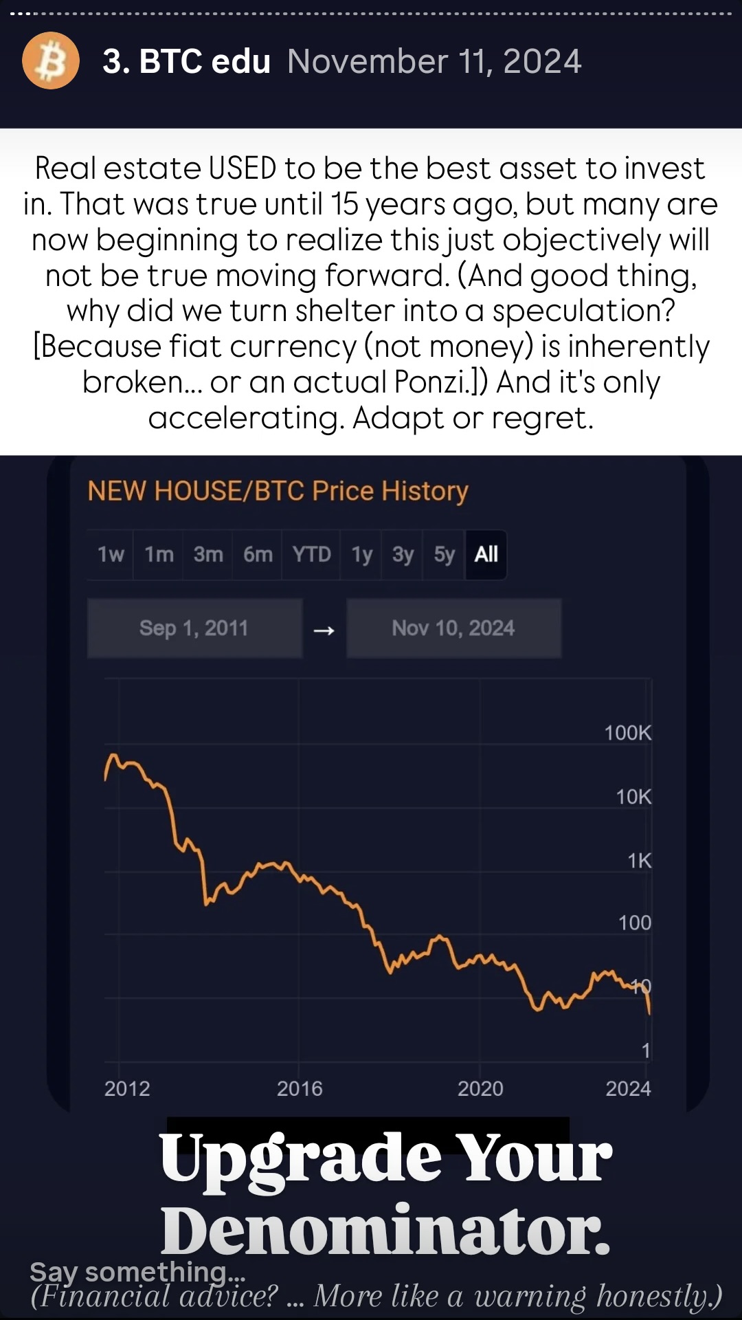742x1320 pixels.
Task: Tap the Bitcoin profile avatar icon
Action: (x=51, y=60)
